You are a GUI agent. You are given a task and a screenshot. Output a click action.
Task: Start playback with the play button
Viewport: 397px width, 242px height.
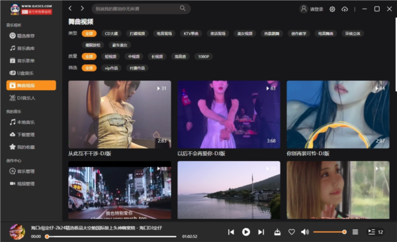(x=246, y=232)
